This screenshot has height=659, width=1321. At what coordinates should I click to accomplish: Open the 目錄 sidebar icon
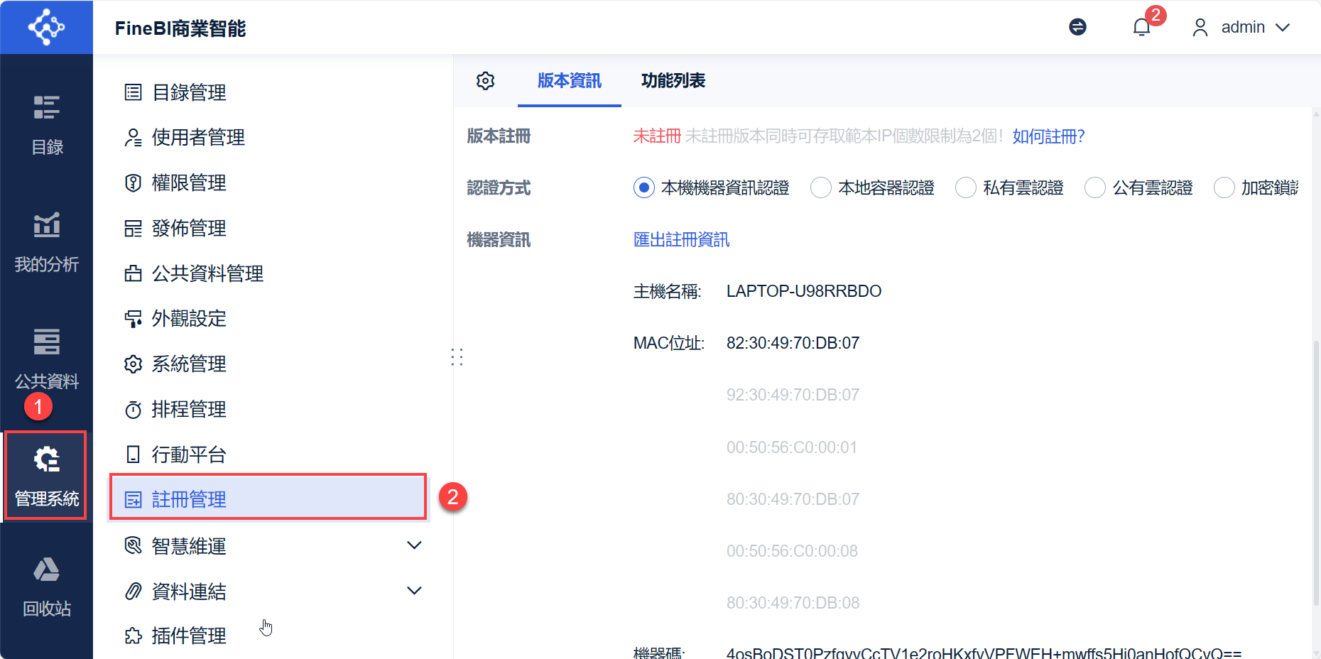pyautogui.click(x=47, y=107)
